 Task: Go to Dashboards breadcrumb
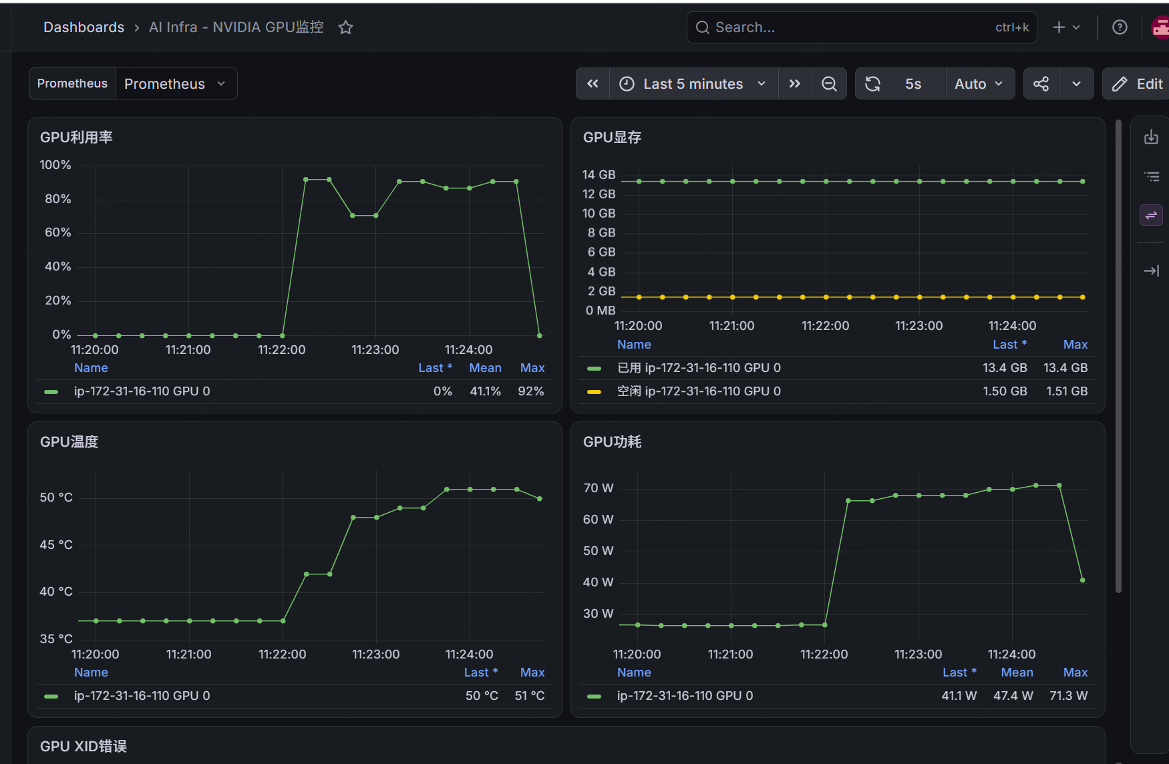pyautogui.click(x=83, y=27)
